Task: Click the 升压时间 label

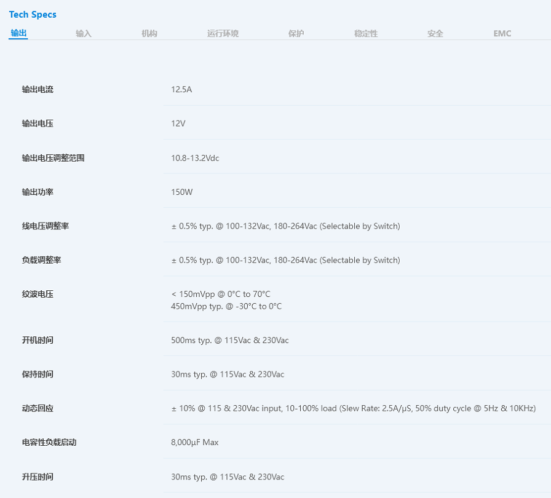Action: pyautogui.click(x=38, y=476)
